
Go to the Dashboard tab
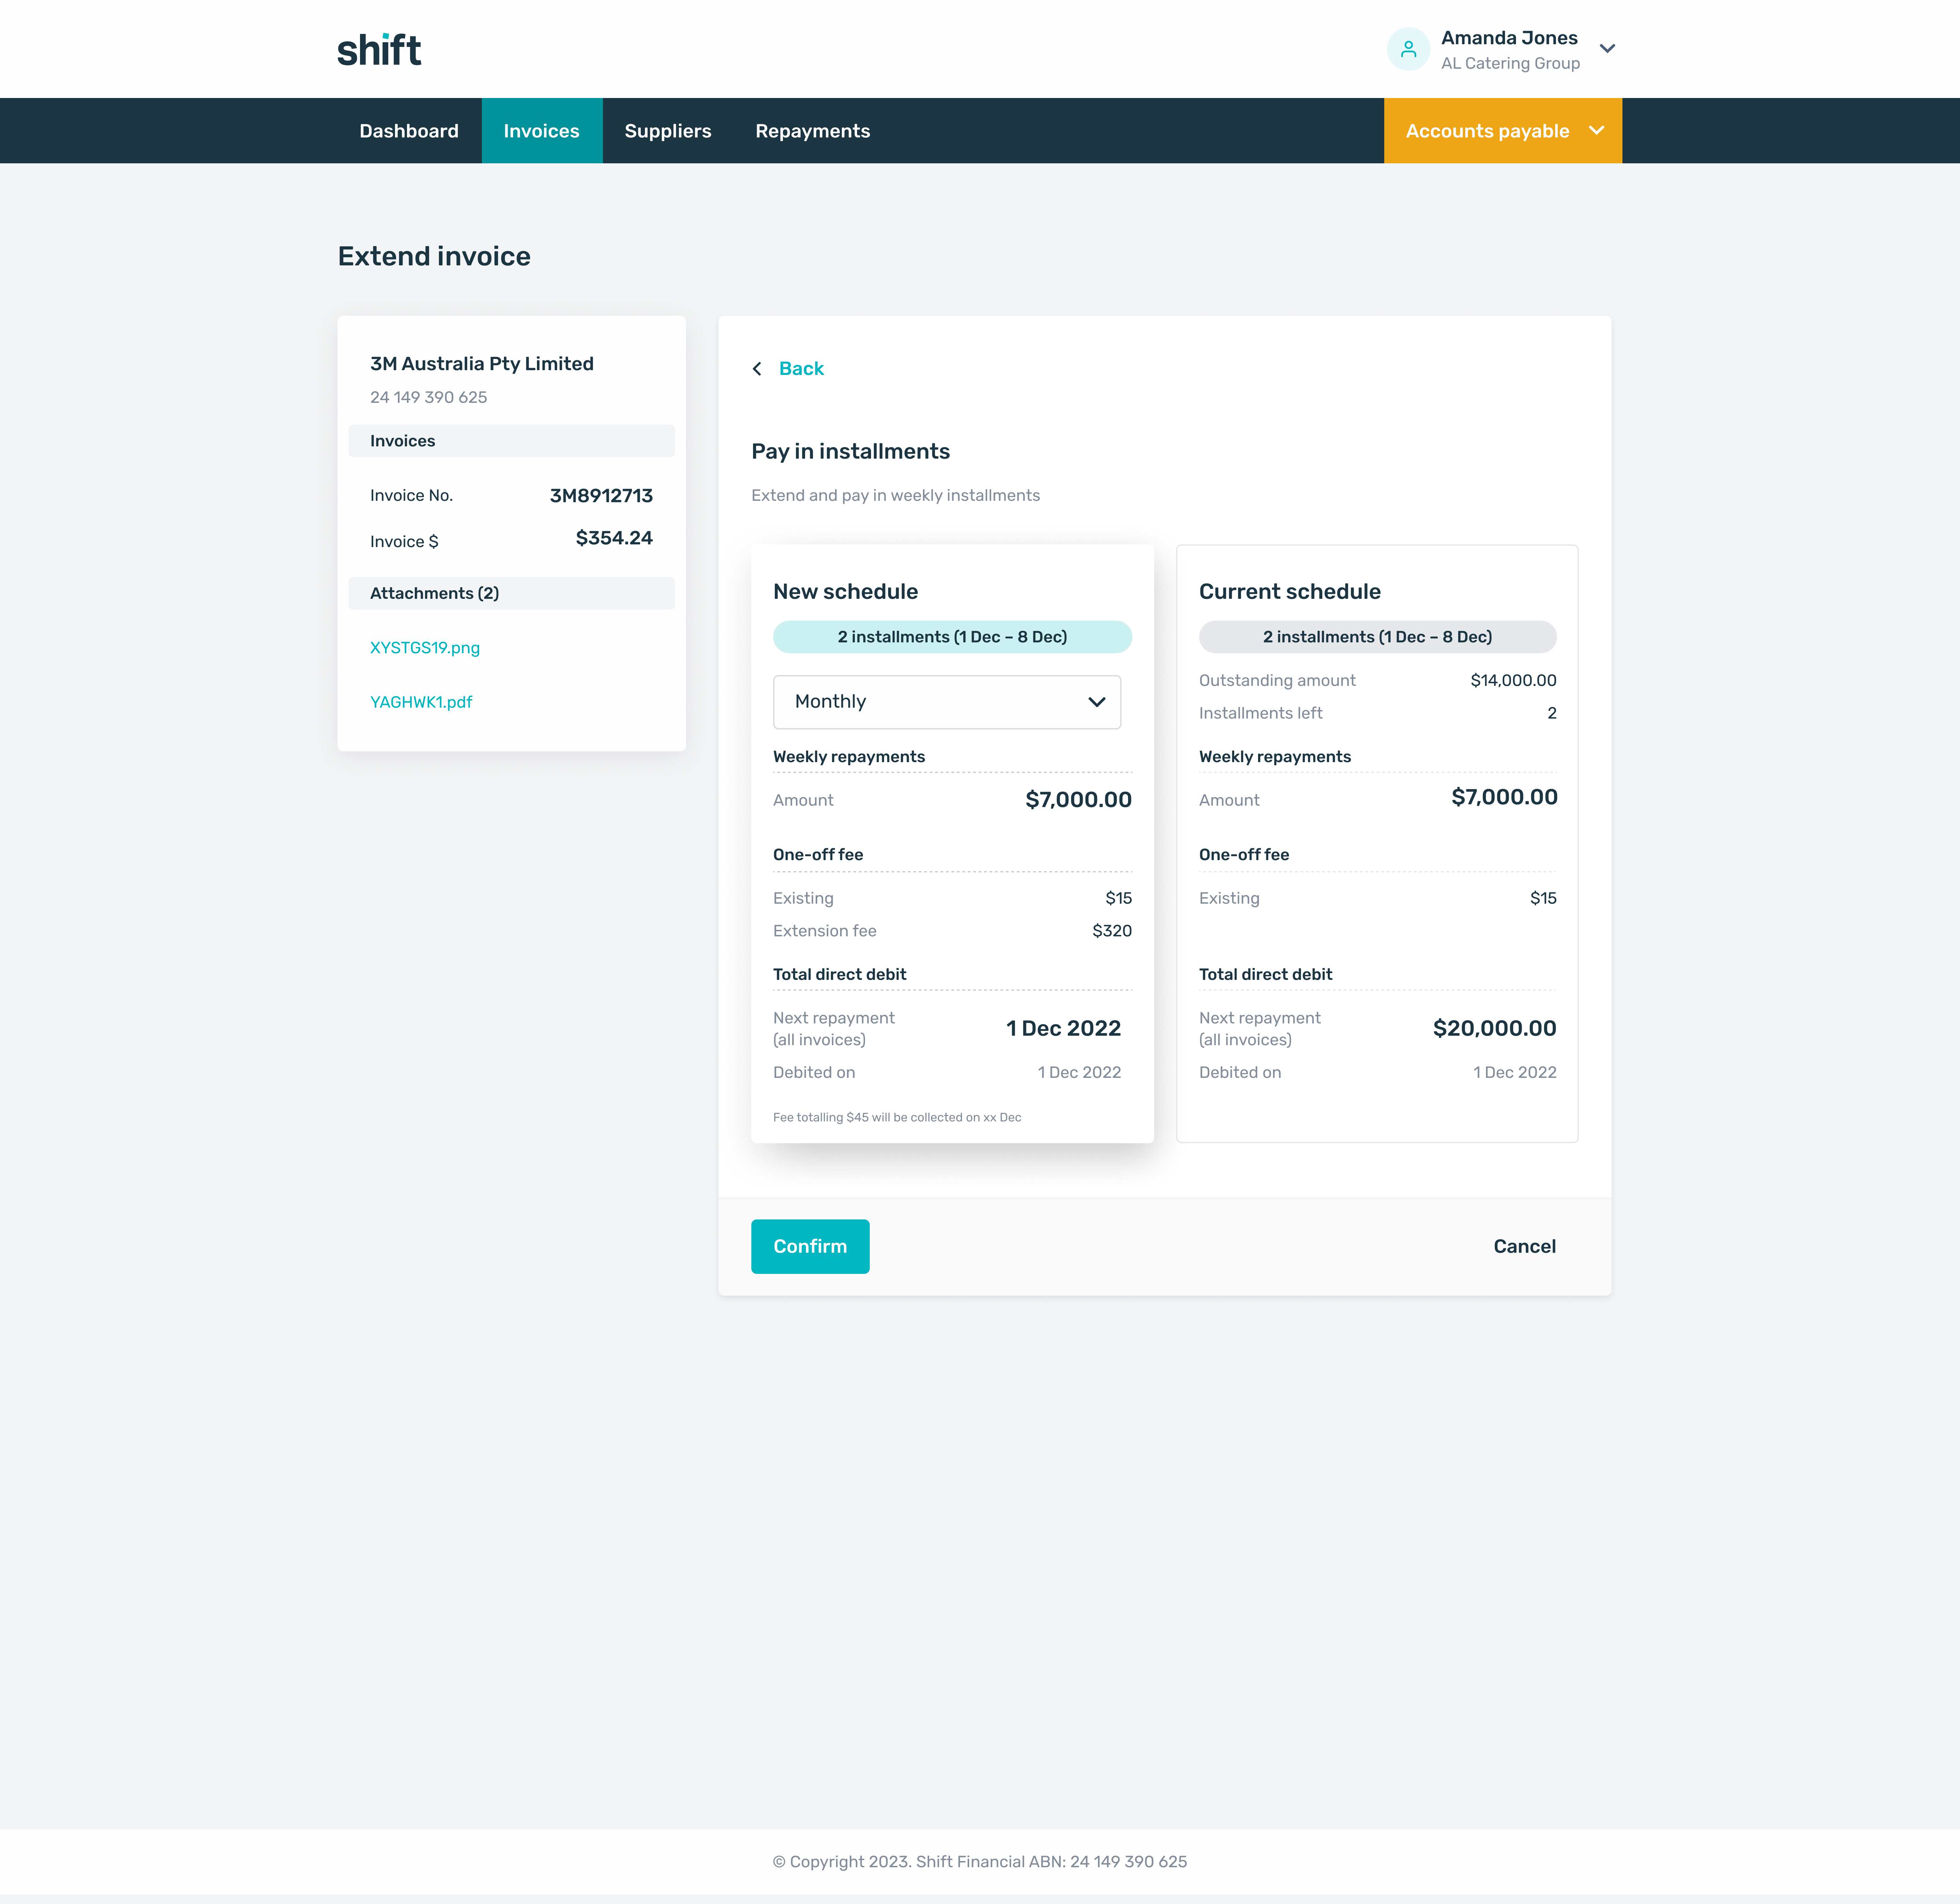pos(409,131)
